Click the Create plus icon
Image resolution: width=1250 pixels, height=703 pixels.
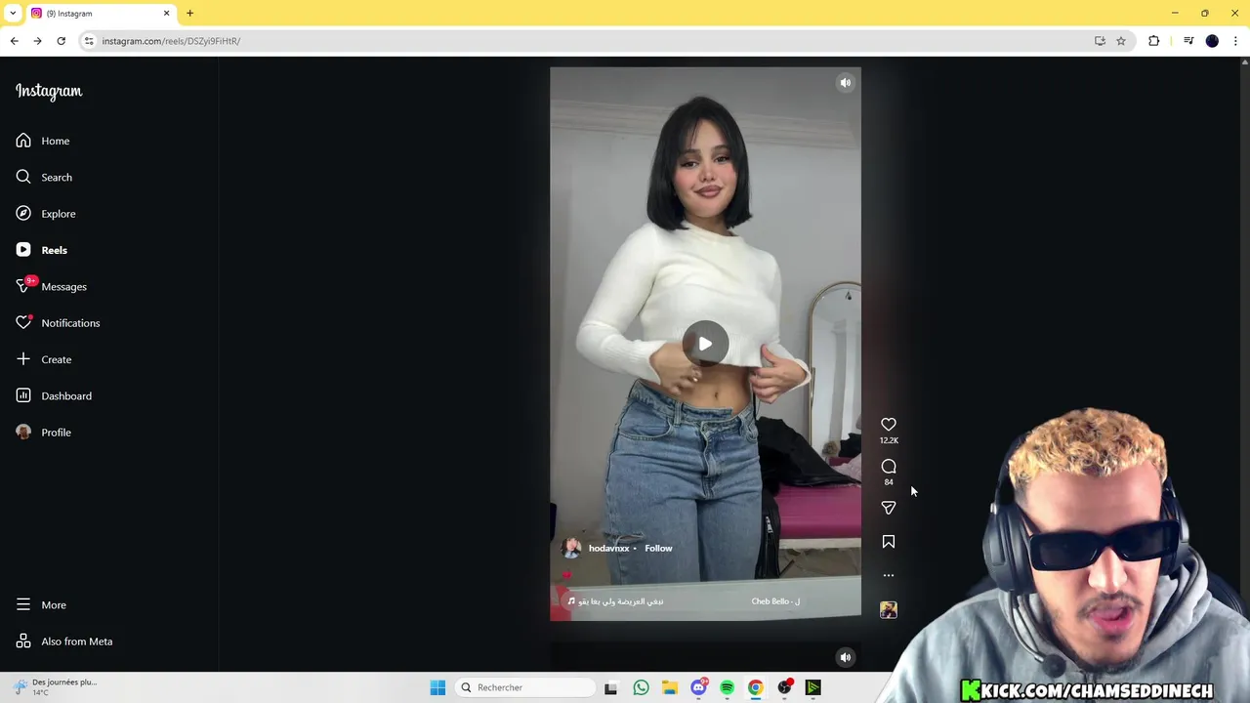(x=23, y=359)
